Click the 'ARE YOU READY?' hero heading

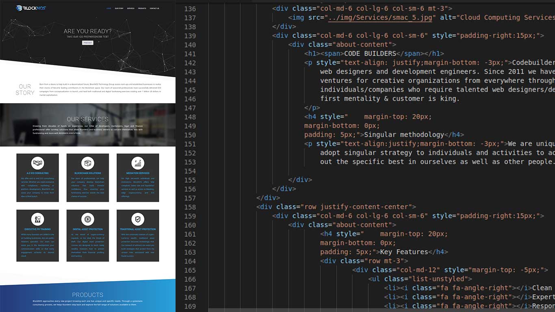pos(87,31)
